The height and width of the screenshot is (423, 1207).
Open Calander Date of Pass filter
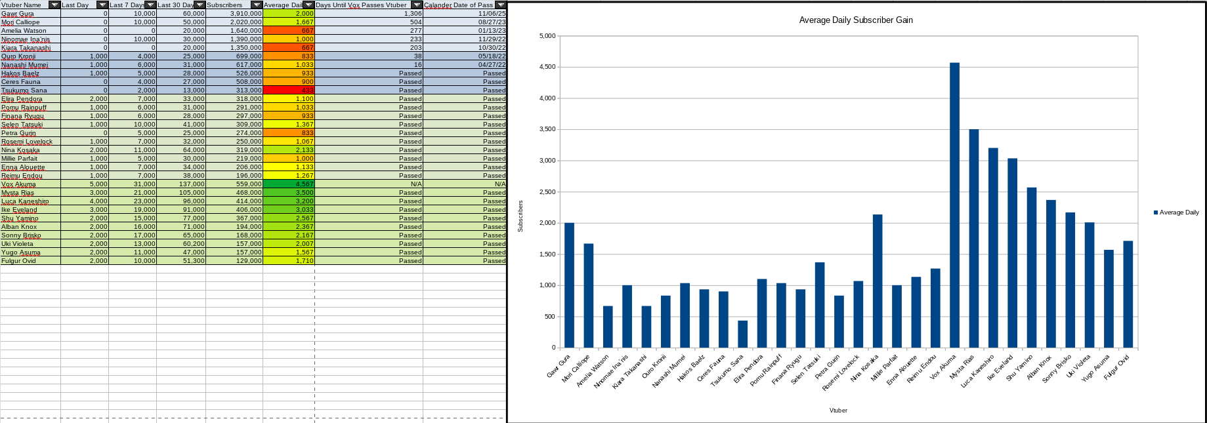click(500, 5)
